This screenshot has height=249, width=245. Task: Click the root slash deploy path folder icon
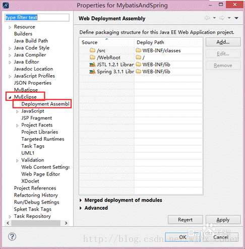[x=139, y=57]
